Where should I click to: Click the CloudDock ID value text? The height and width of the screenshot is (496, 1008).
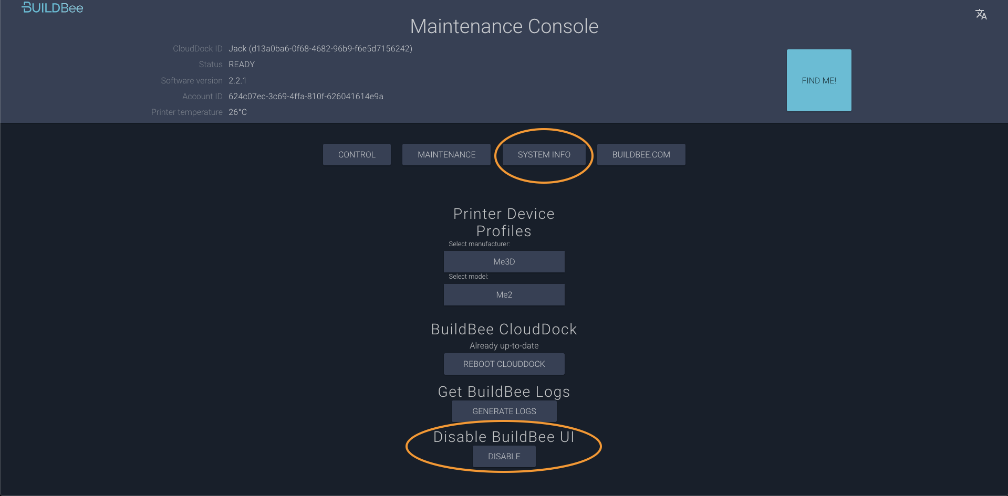[320, 48]
